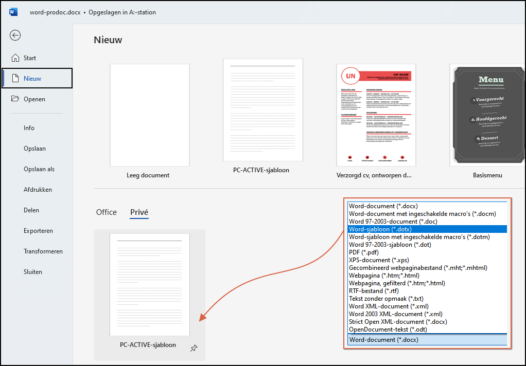
Task: Click the Openen folder icon
Action: click(x=15, y=99)
